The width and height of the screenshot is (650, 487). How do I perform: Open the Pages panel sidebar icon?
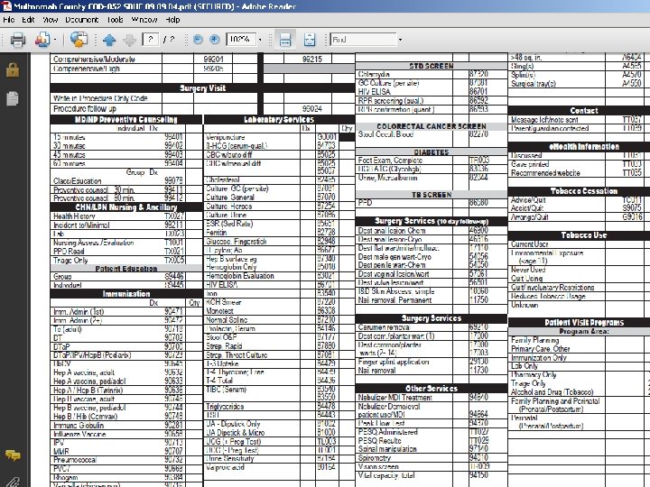click(13, 98)
